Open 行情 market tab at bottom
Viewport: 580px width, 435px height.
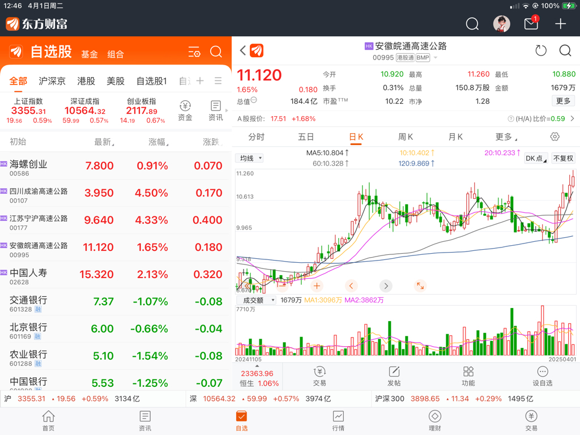pos(338,421)
